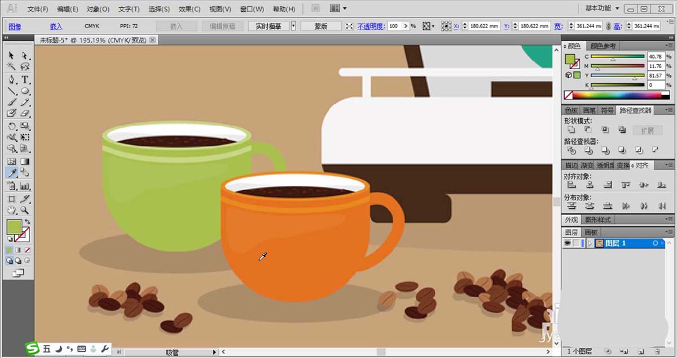
Task: Switch to the 颜色参考 tab
Action: pyautogui.click(x=601, y=46)
